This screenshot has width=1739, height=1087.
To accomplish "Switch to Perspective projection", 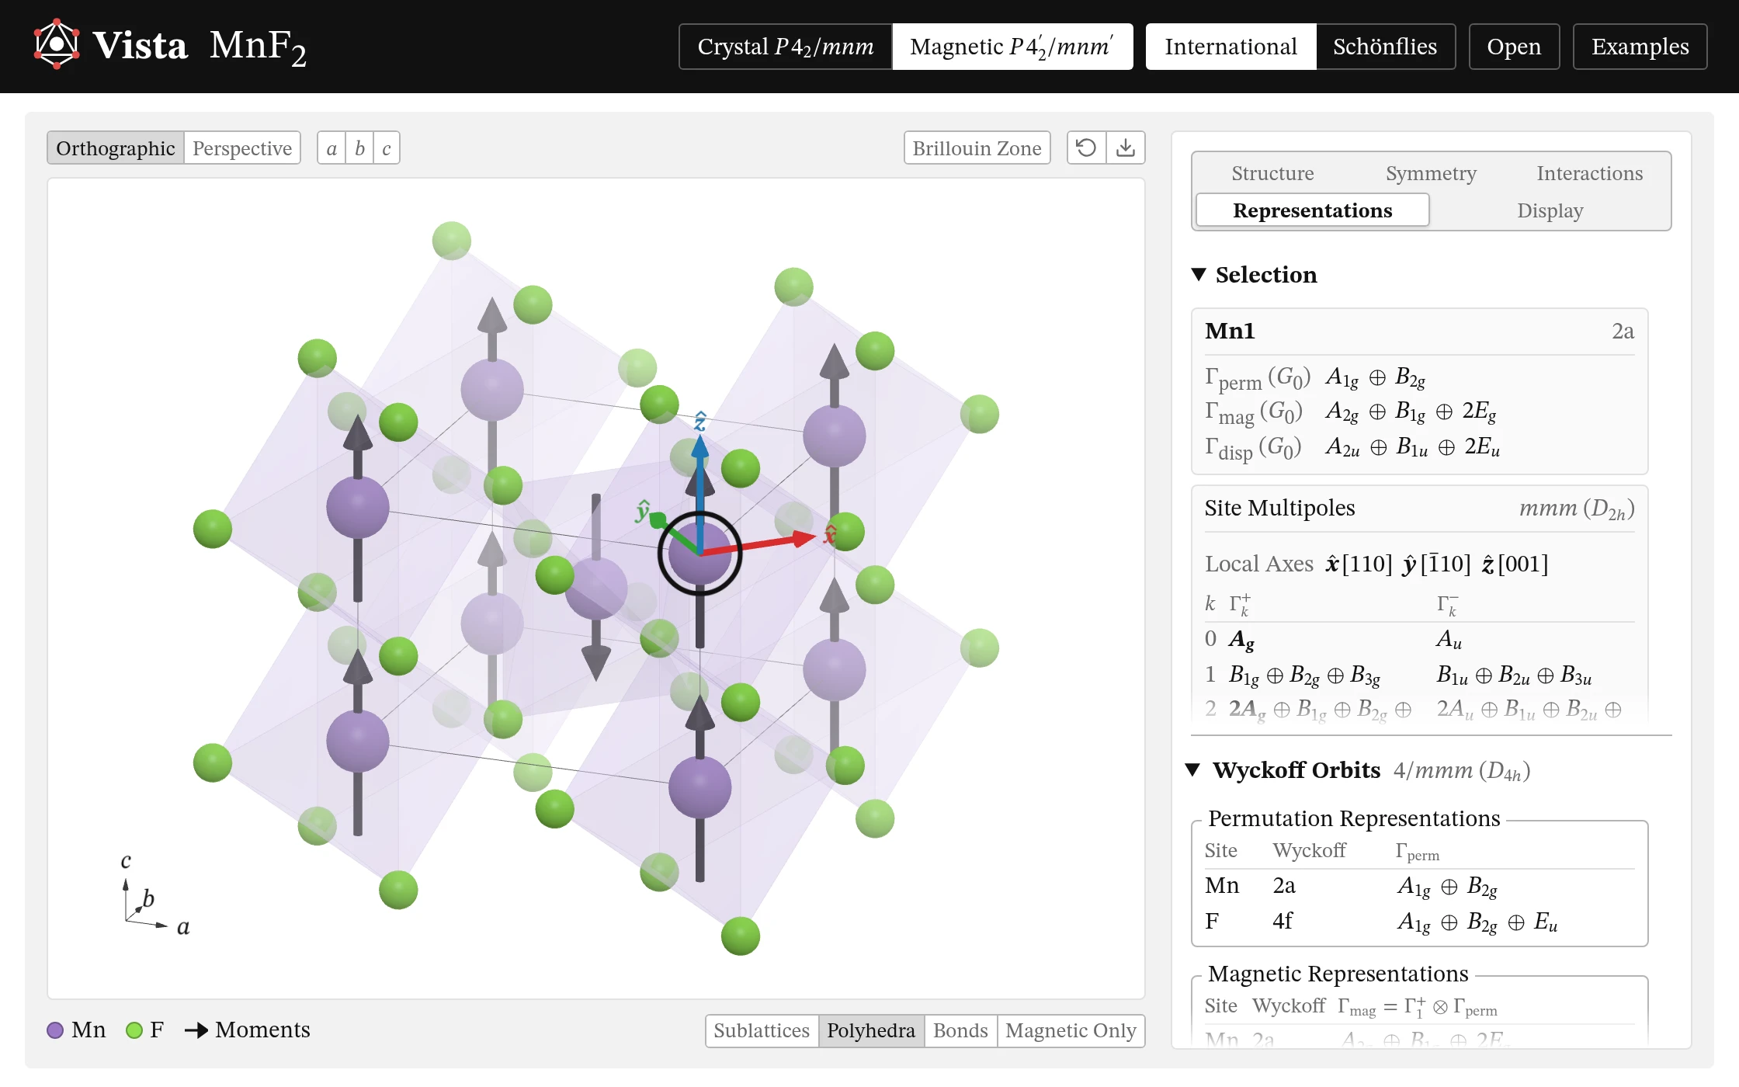I will pos(242,148).
